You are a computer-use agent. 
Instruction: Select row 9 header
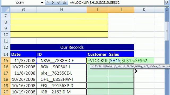tap(6, 28)
